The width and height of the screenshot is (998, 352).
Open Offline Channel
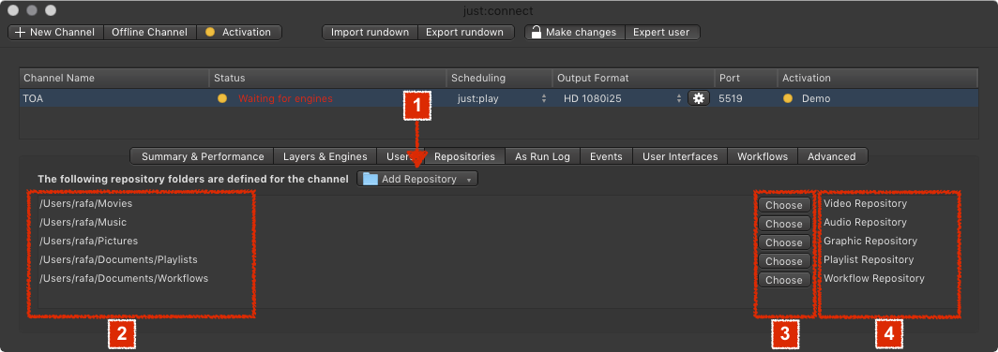click(x=149, y=33)
